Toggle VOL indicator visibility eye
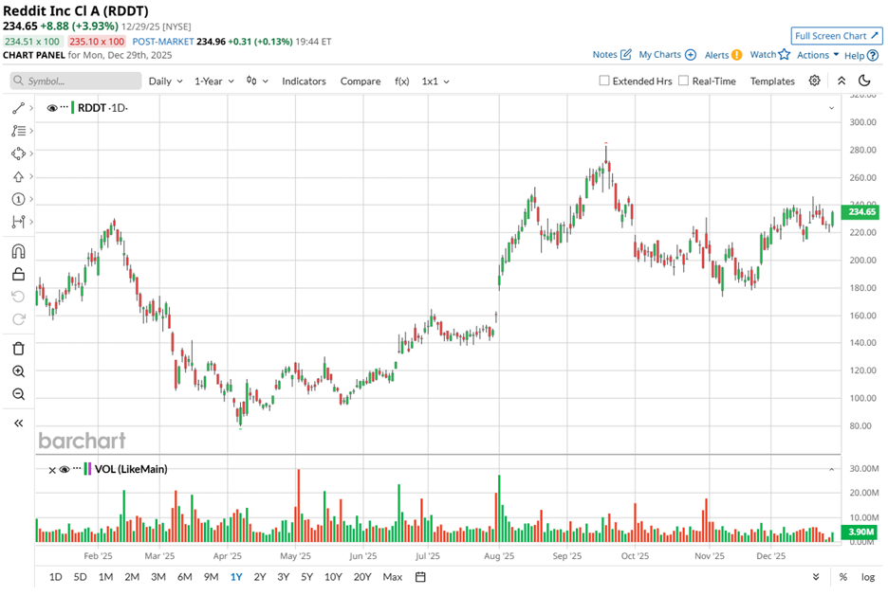The width and height of the screenshot is (888, 596). pos(64,469)
